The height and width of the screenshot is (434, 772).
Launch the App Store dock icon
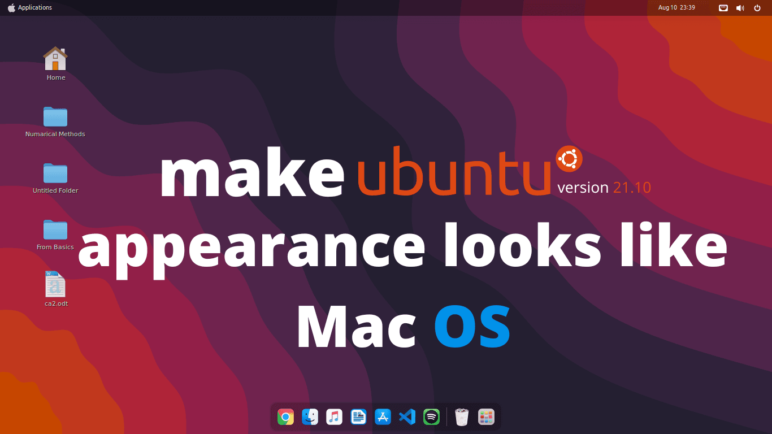383,417
